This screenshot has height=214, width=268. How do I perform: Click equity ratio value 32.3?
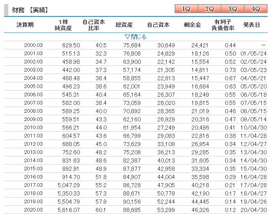point(101,53)
